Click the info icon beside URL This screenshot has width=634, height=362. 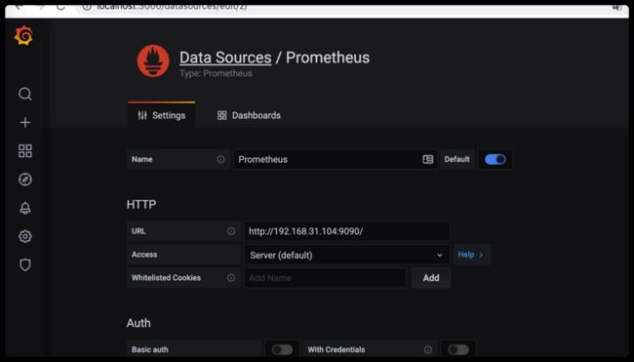pyautogui.click(x=231, y=231)
